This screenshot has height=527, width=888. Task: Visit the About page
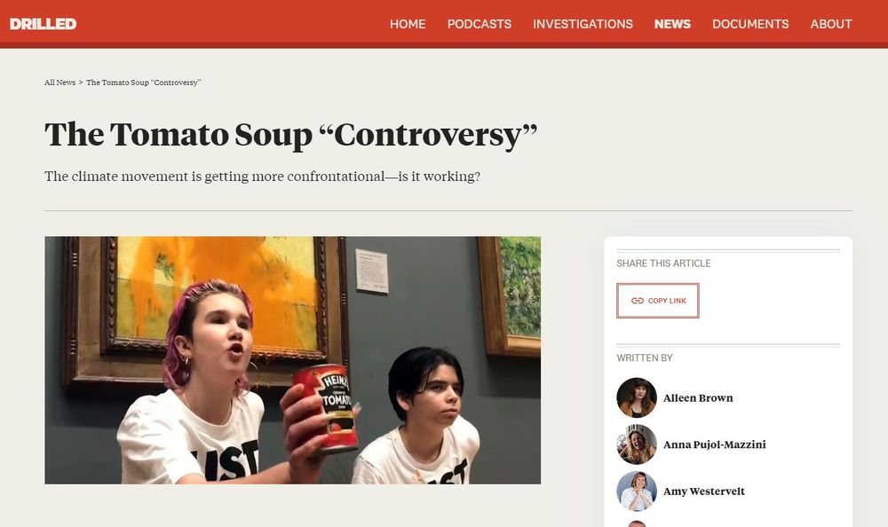(x=831, y=24)
